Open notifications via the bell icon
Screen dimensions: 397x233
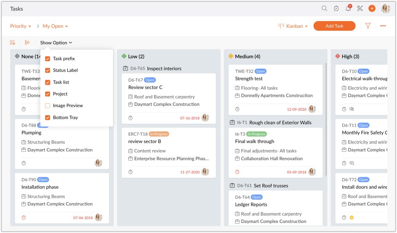[348, 8]
